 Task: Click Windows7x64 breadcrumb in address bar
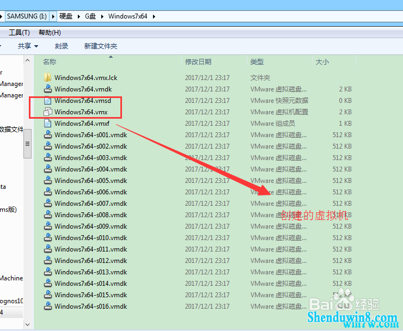coord(128,16)
